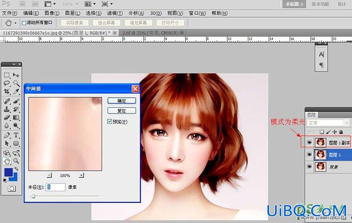Click the 适合屏幕 button
Image resolution: width=352 pixels, height=223 pixels.
tap(107, 23)
